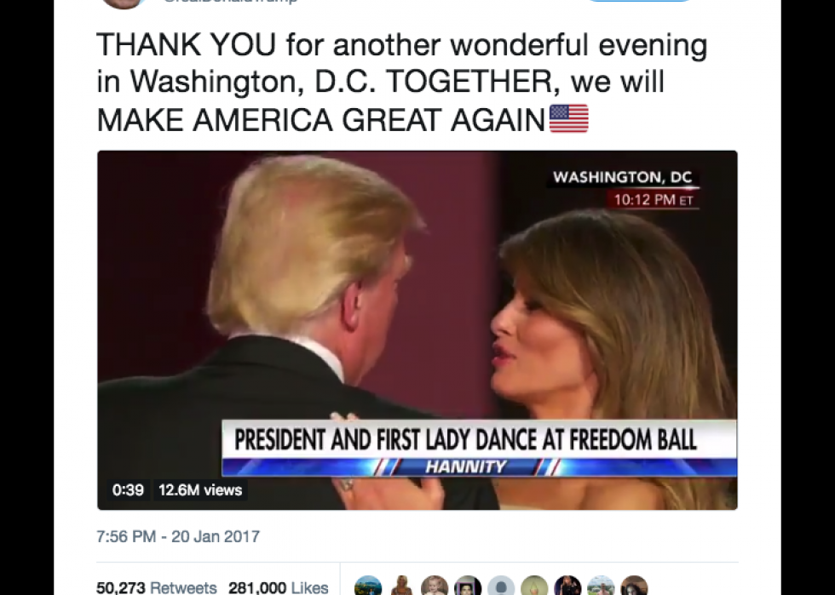Open the author's handle link at top

pos(230,2)
